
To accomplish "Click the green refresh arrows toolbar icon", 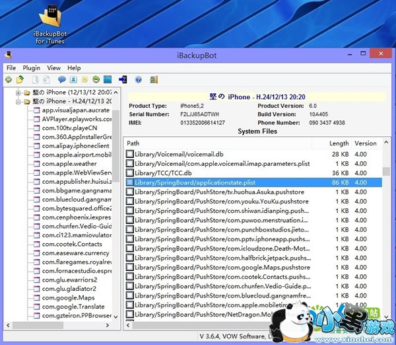I will (x=8, y=79).
